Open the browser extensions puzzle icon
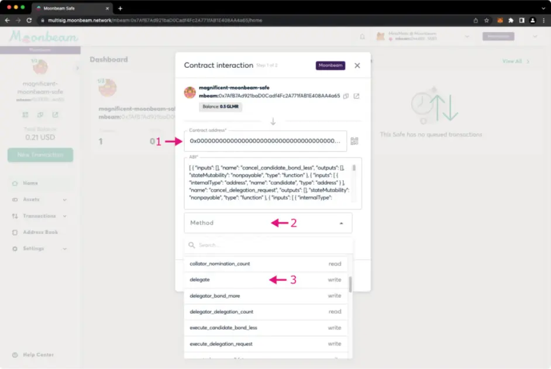Image resolution: width=551 pixels, height=369 pixels. [x=511, y=20]
